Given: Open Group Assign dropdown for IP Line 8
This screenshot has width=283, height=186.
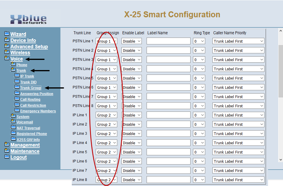Looking at the screenshot, I should 106,180.
